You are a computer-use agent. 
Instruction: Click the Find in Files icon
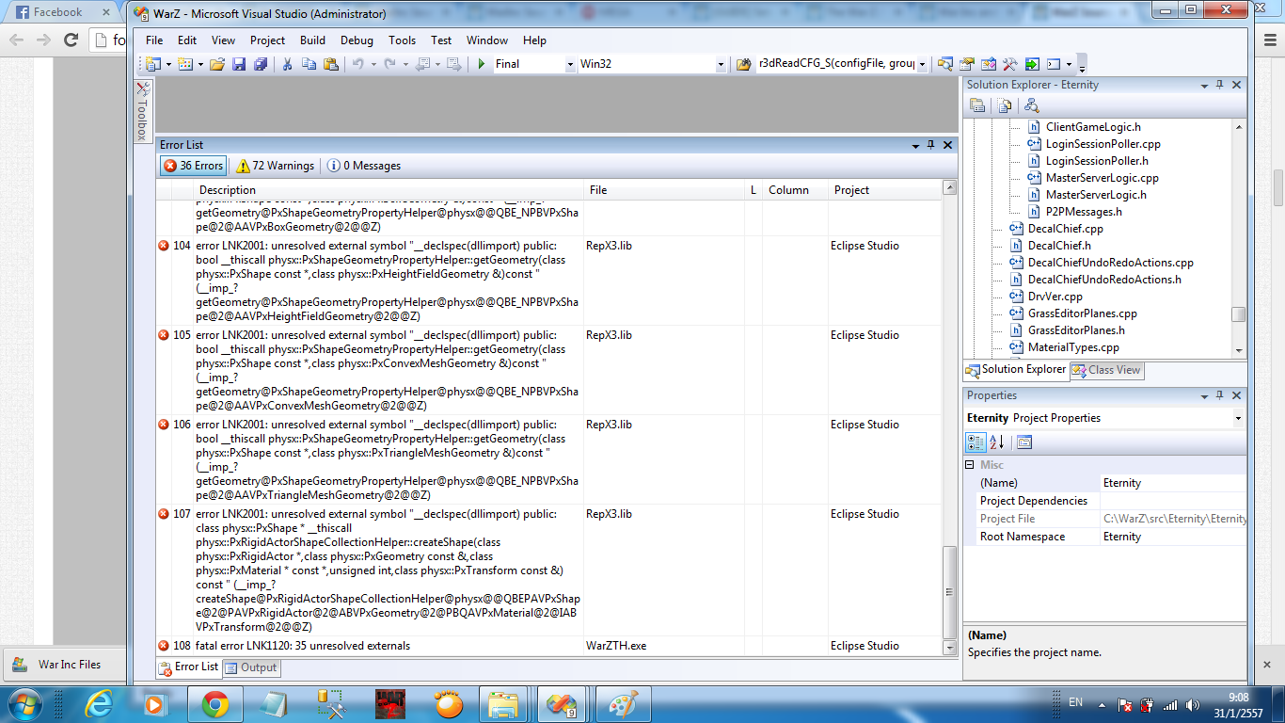tap(744, 64)
